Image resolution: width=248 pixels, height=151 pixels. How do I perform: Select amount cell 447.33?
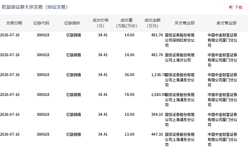[157, 135]
